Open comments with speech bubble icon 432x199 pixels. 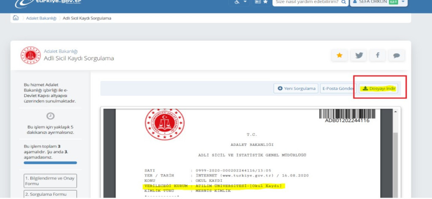[x=396, y=55]
